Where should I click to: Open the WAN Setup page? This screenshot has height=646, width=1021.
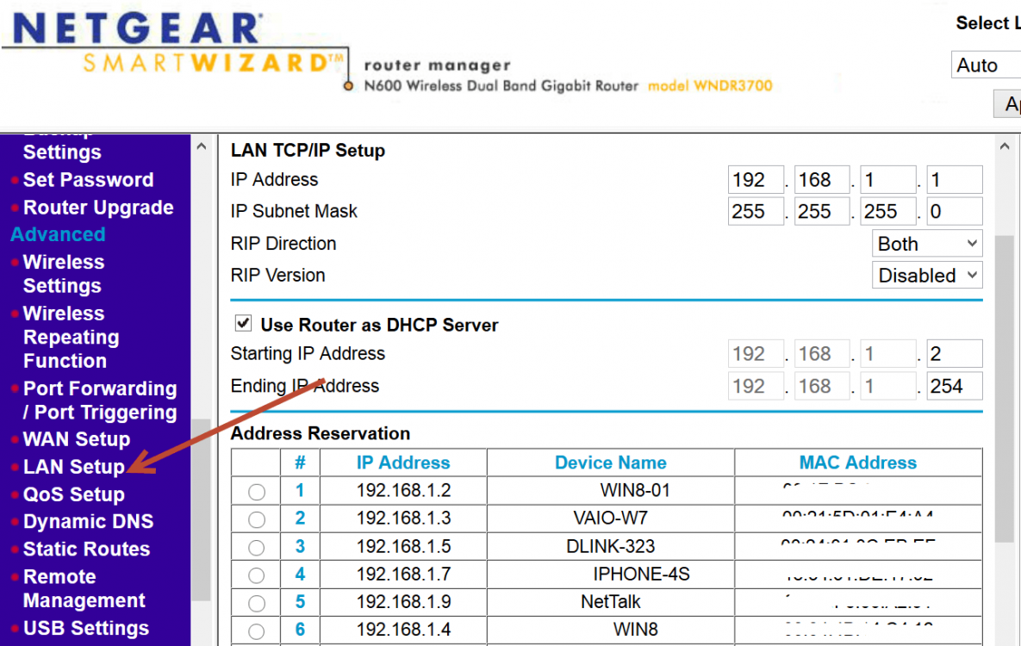click(x=76, y=439)
